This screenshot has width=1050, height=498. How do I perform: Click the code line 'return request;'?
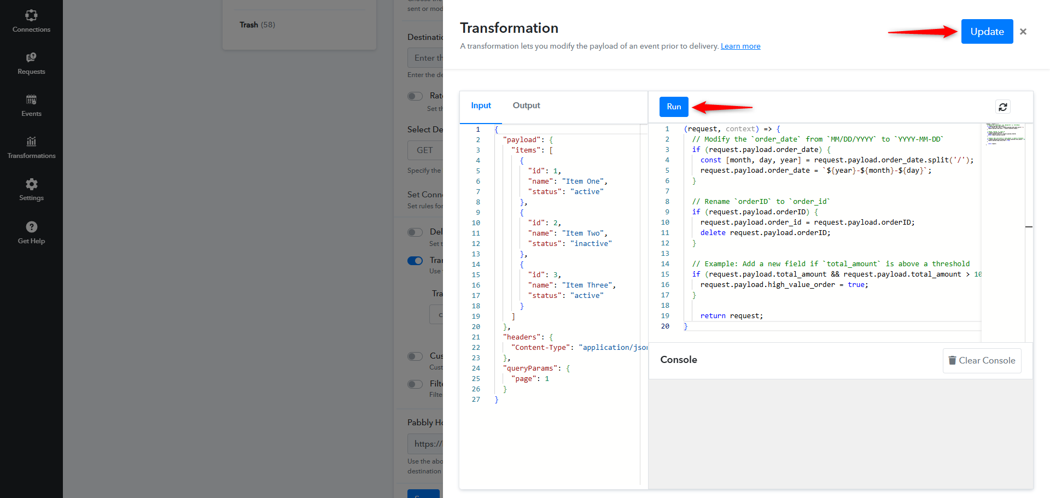click(731, 316)
